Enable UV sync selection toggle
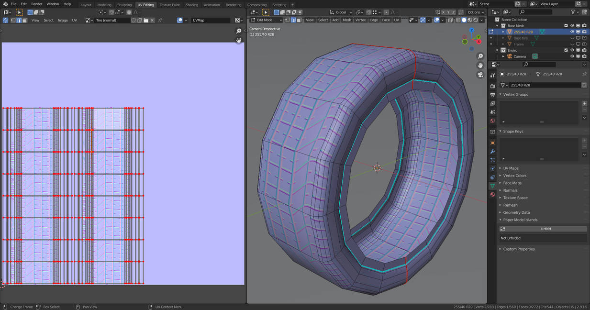Screen dimensions: 590x310 tap(5, 21)
